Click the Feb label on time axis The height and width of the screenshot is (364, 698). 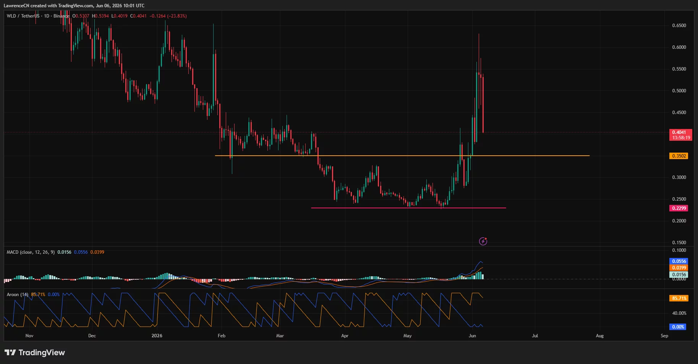pyautogui.click(x=222, y=336)
